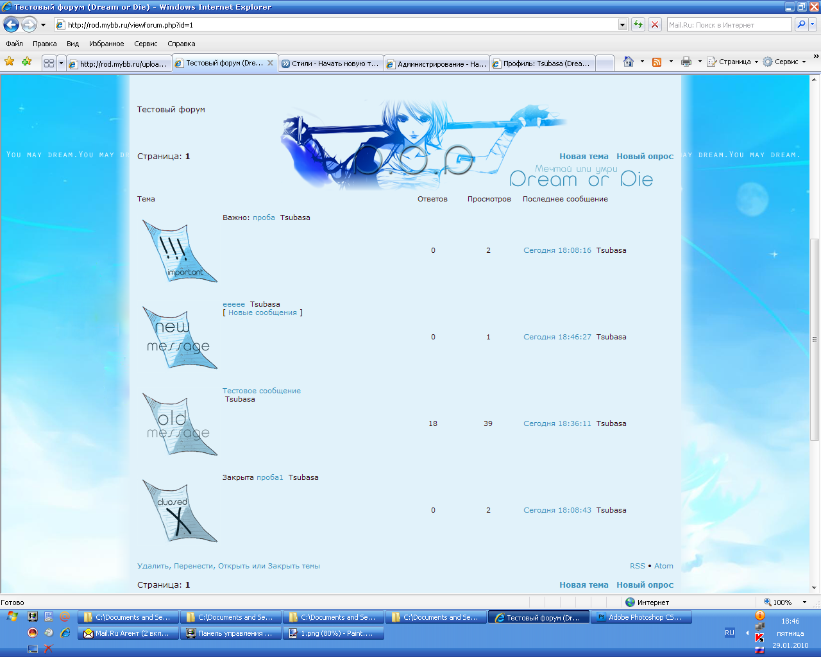Open the Избранное menu
This screenshot has width=821, height=657.
[106, 44]
